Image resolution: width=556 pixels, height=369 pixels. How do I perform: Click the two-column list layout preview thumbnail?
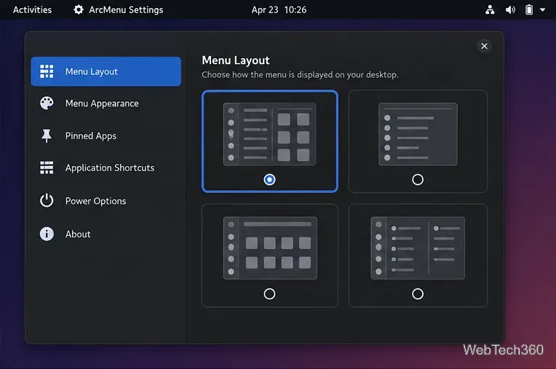pyautogui.click(x=418, y=248)
